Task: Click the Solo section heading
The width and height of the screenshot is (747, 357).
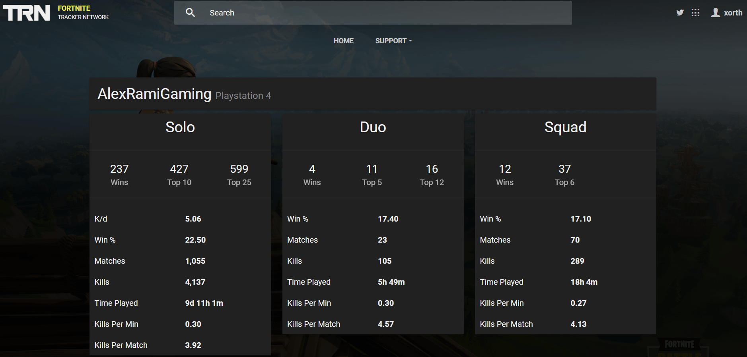Action: [180, 127]
